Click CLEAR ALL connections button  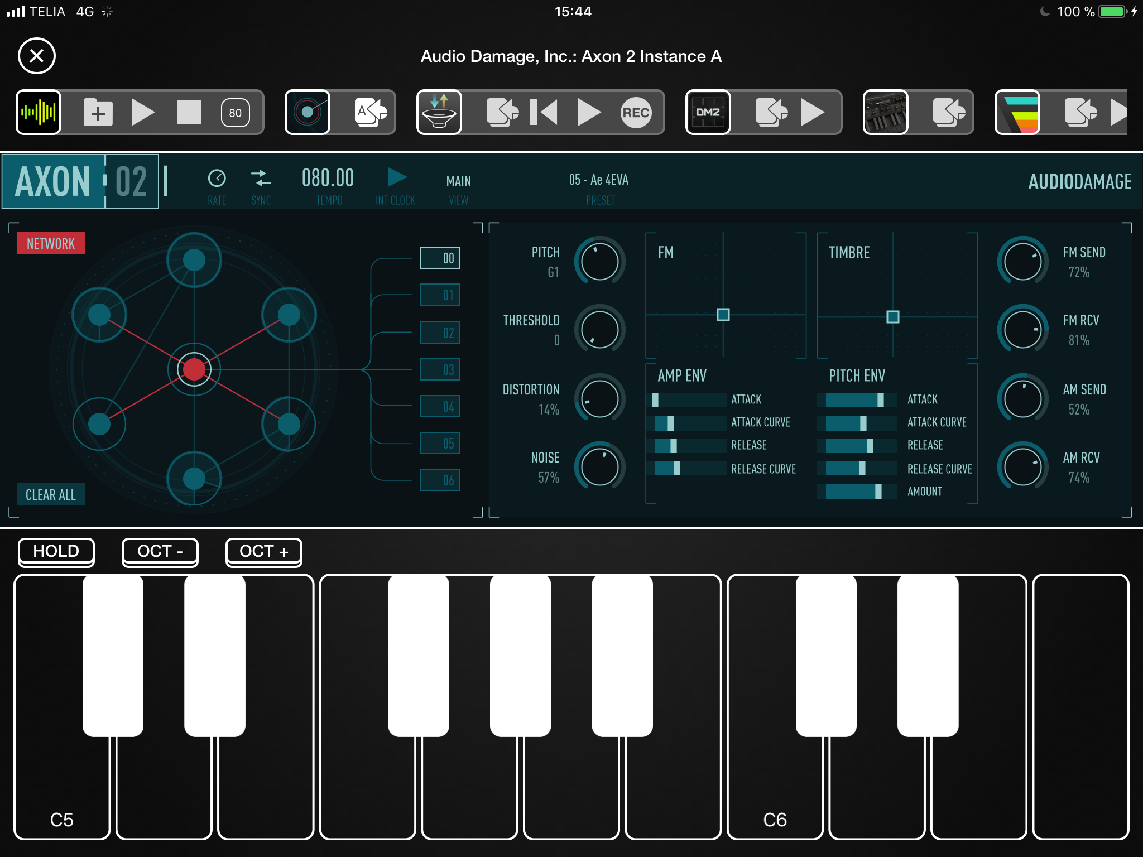pos(51,495)
